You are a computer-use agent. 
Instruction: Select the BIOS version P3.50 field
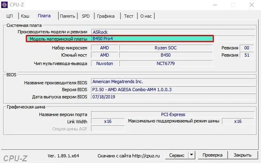(173, 90)
